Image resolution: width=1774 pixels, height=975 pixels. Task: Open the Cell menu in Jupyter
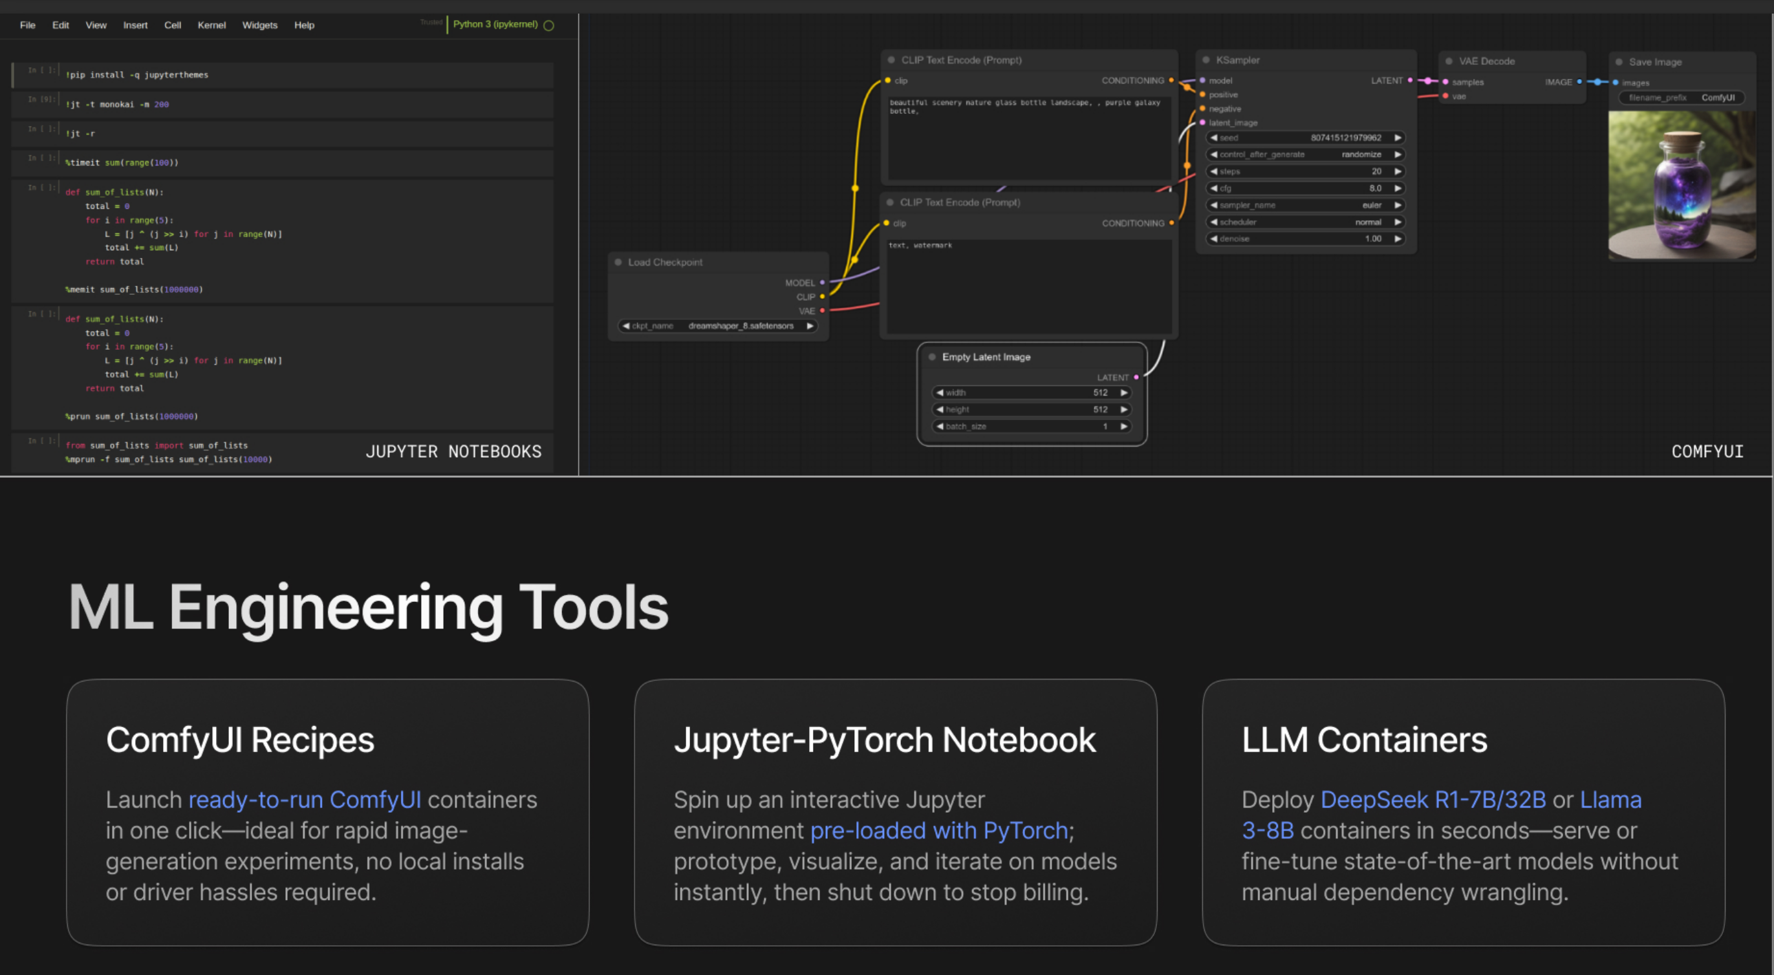172,25
